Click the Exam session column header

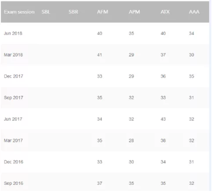click(x=19, y=12)
